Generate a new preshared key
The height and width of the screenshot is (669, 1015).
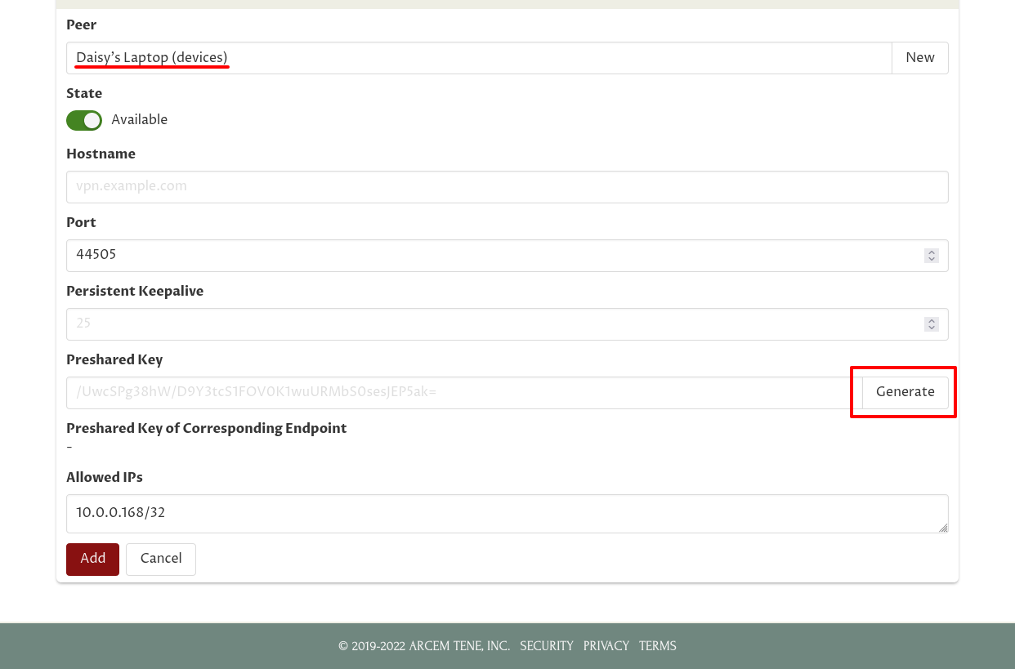coord(905,393)
